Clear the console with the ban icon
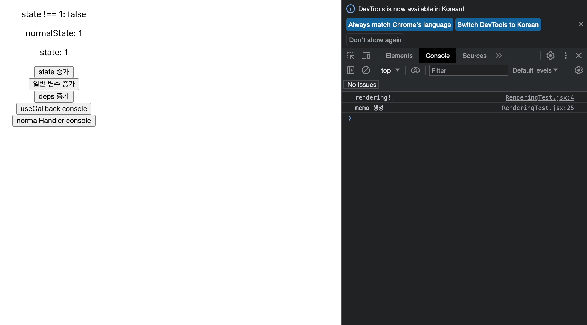587x325 pixels. pyautogui.click(x=366, y=70)
